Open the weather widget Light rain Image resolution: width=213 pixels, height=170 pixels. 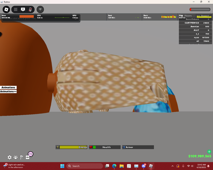[x=14, y=166]
